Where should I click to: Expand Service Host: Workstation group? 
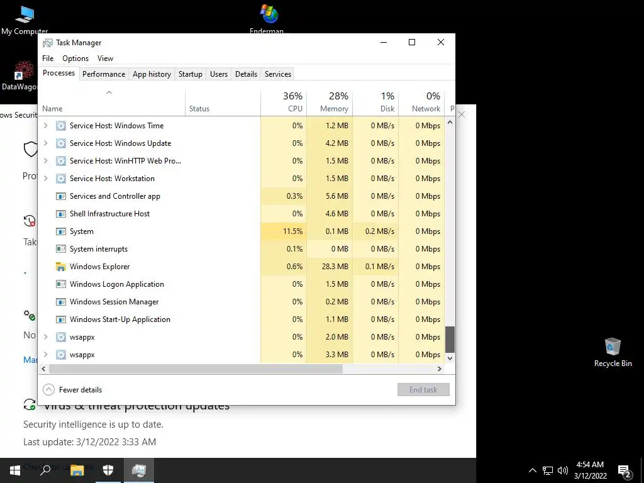point(45,179)
